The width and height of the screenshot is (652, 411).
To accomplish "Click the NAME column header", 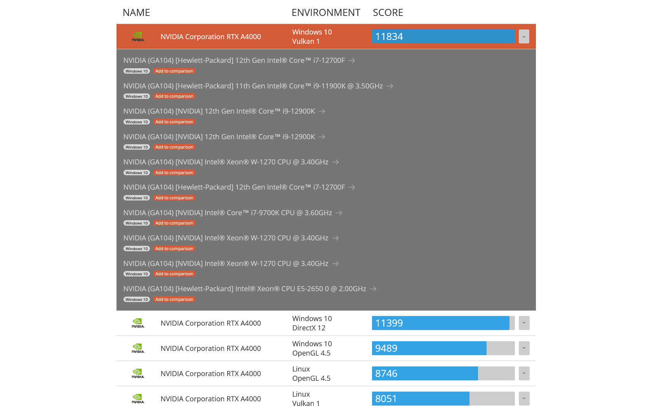I will [x=136, y=13].
